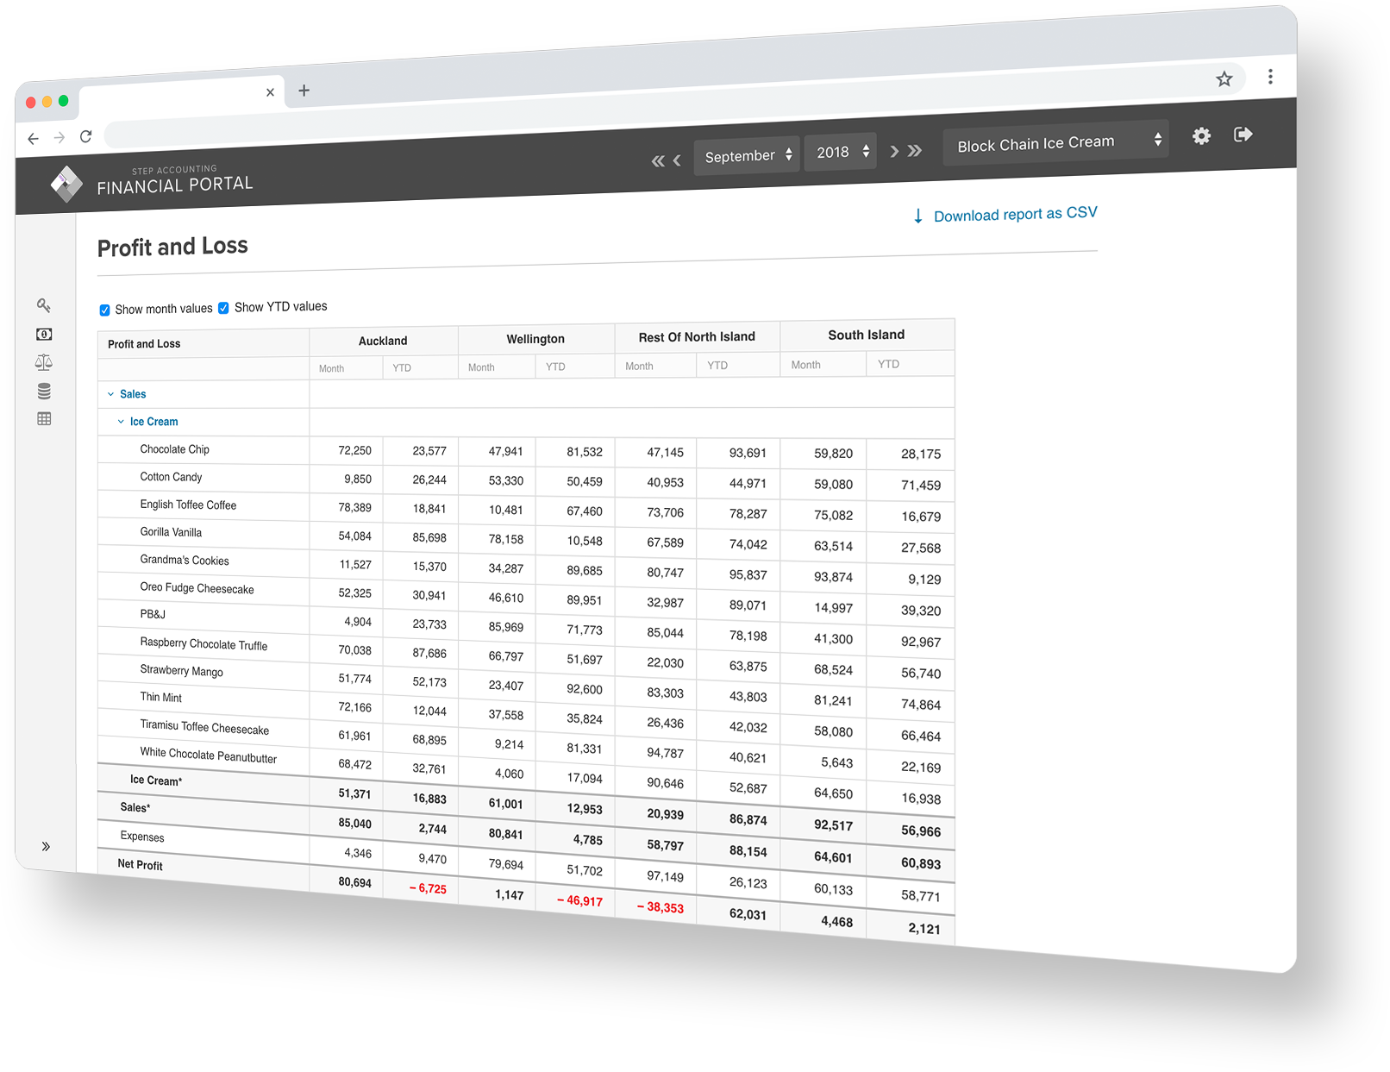
Task: Open the 2018 year dropdown
Action: pos(839,152)
